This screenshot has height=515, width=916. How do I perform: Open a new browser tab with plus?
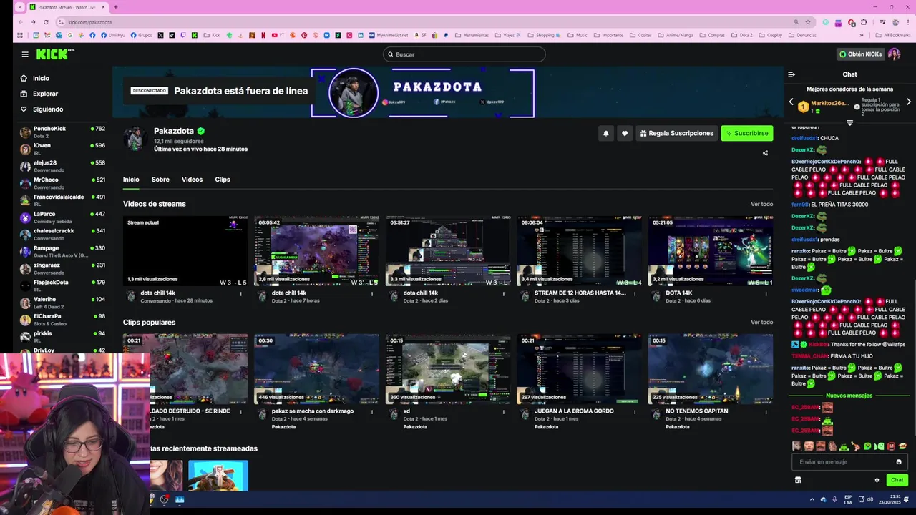coord(116,7)
